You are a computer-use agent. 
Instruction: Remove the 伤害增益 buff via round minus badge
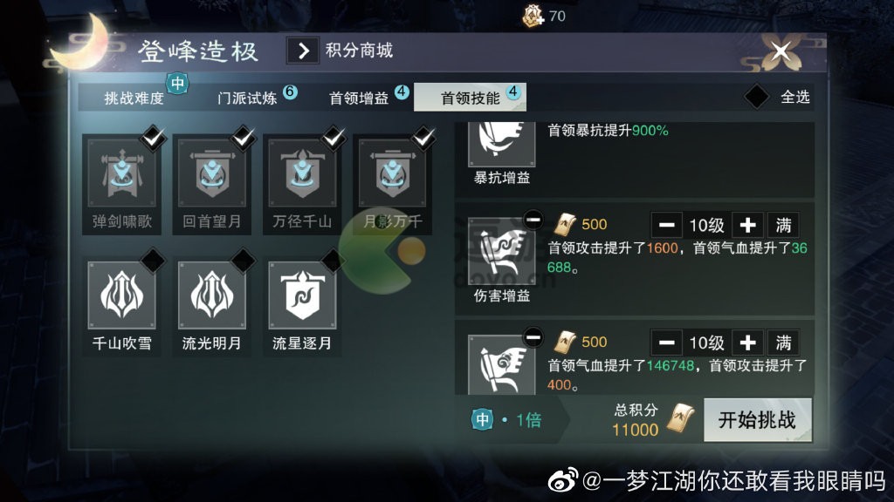[x=533, y=220]
